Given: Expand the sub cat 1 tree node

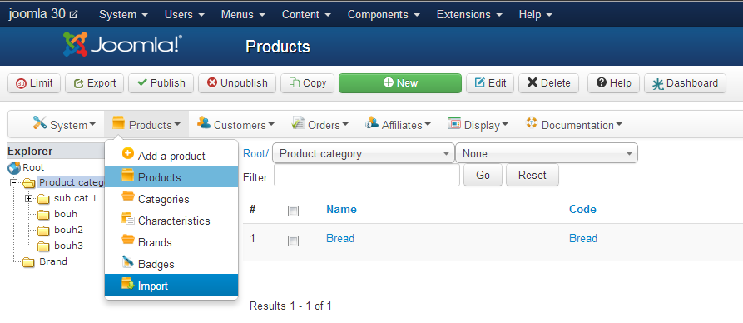Looking at the screenshot, I should 29,198.
